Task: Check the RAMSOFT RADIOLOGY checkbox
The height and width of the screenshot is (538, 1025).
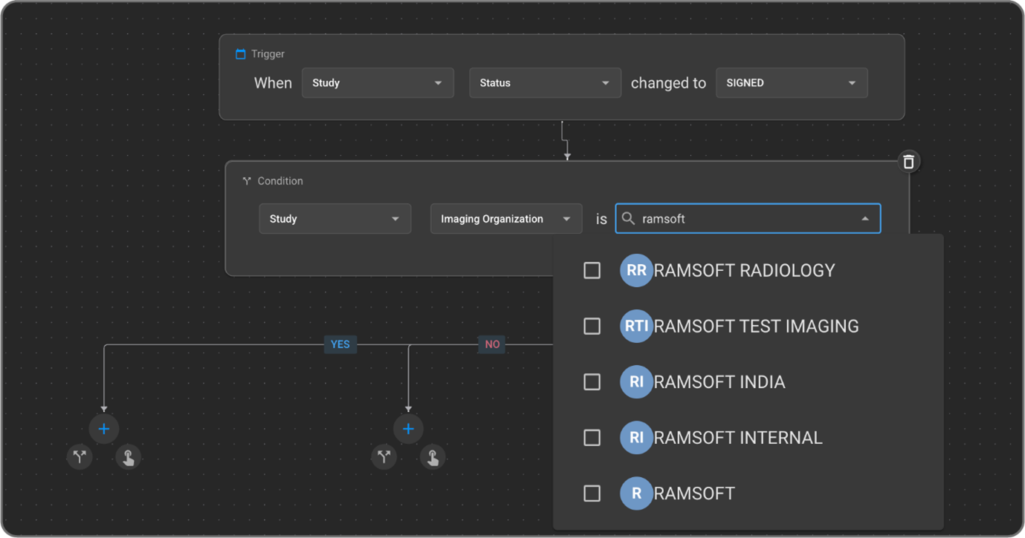Action: pyautogui.click(x=592, y=271)
